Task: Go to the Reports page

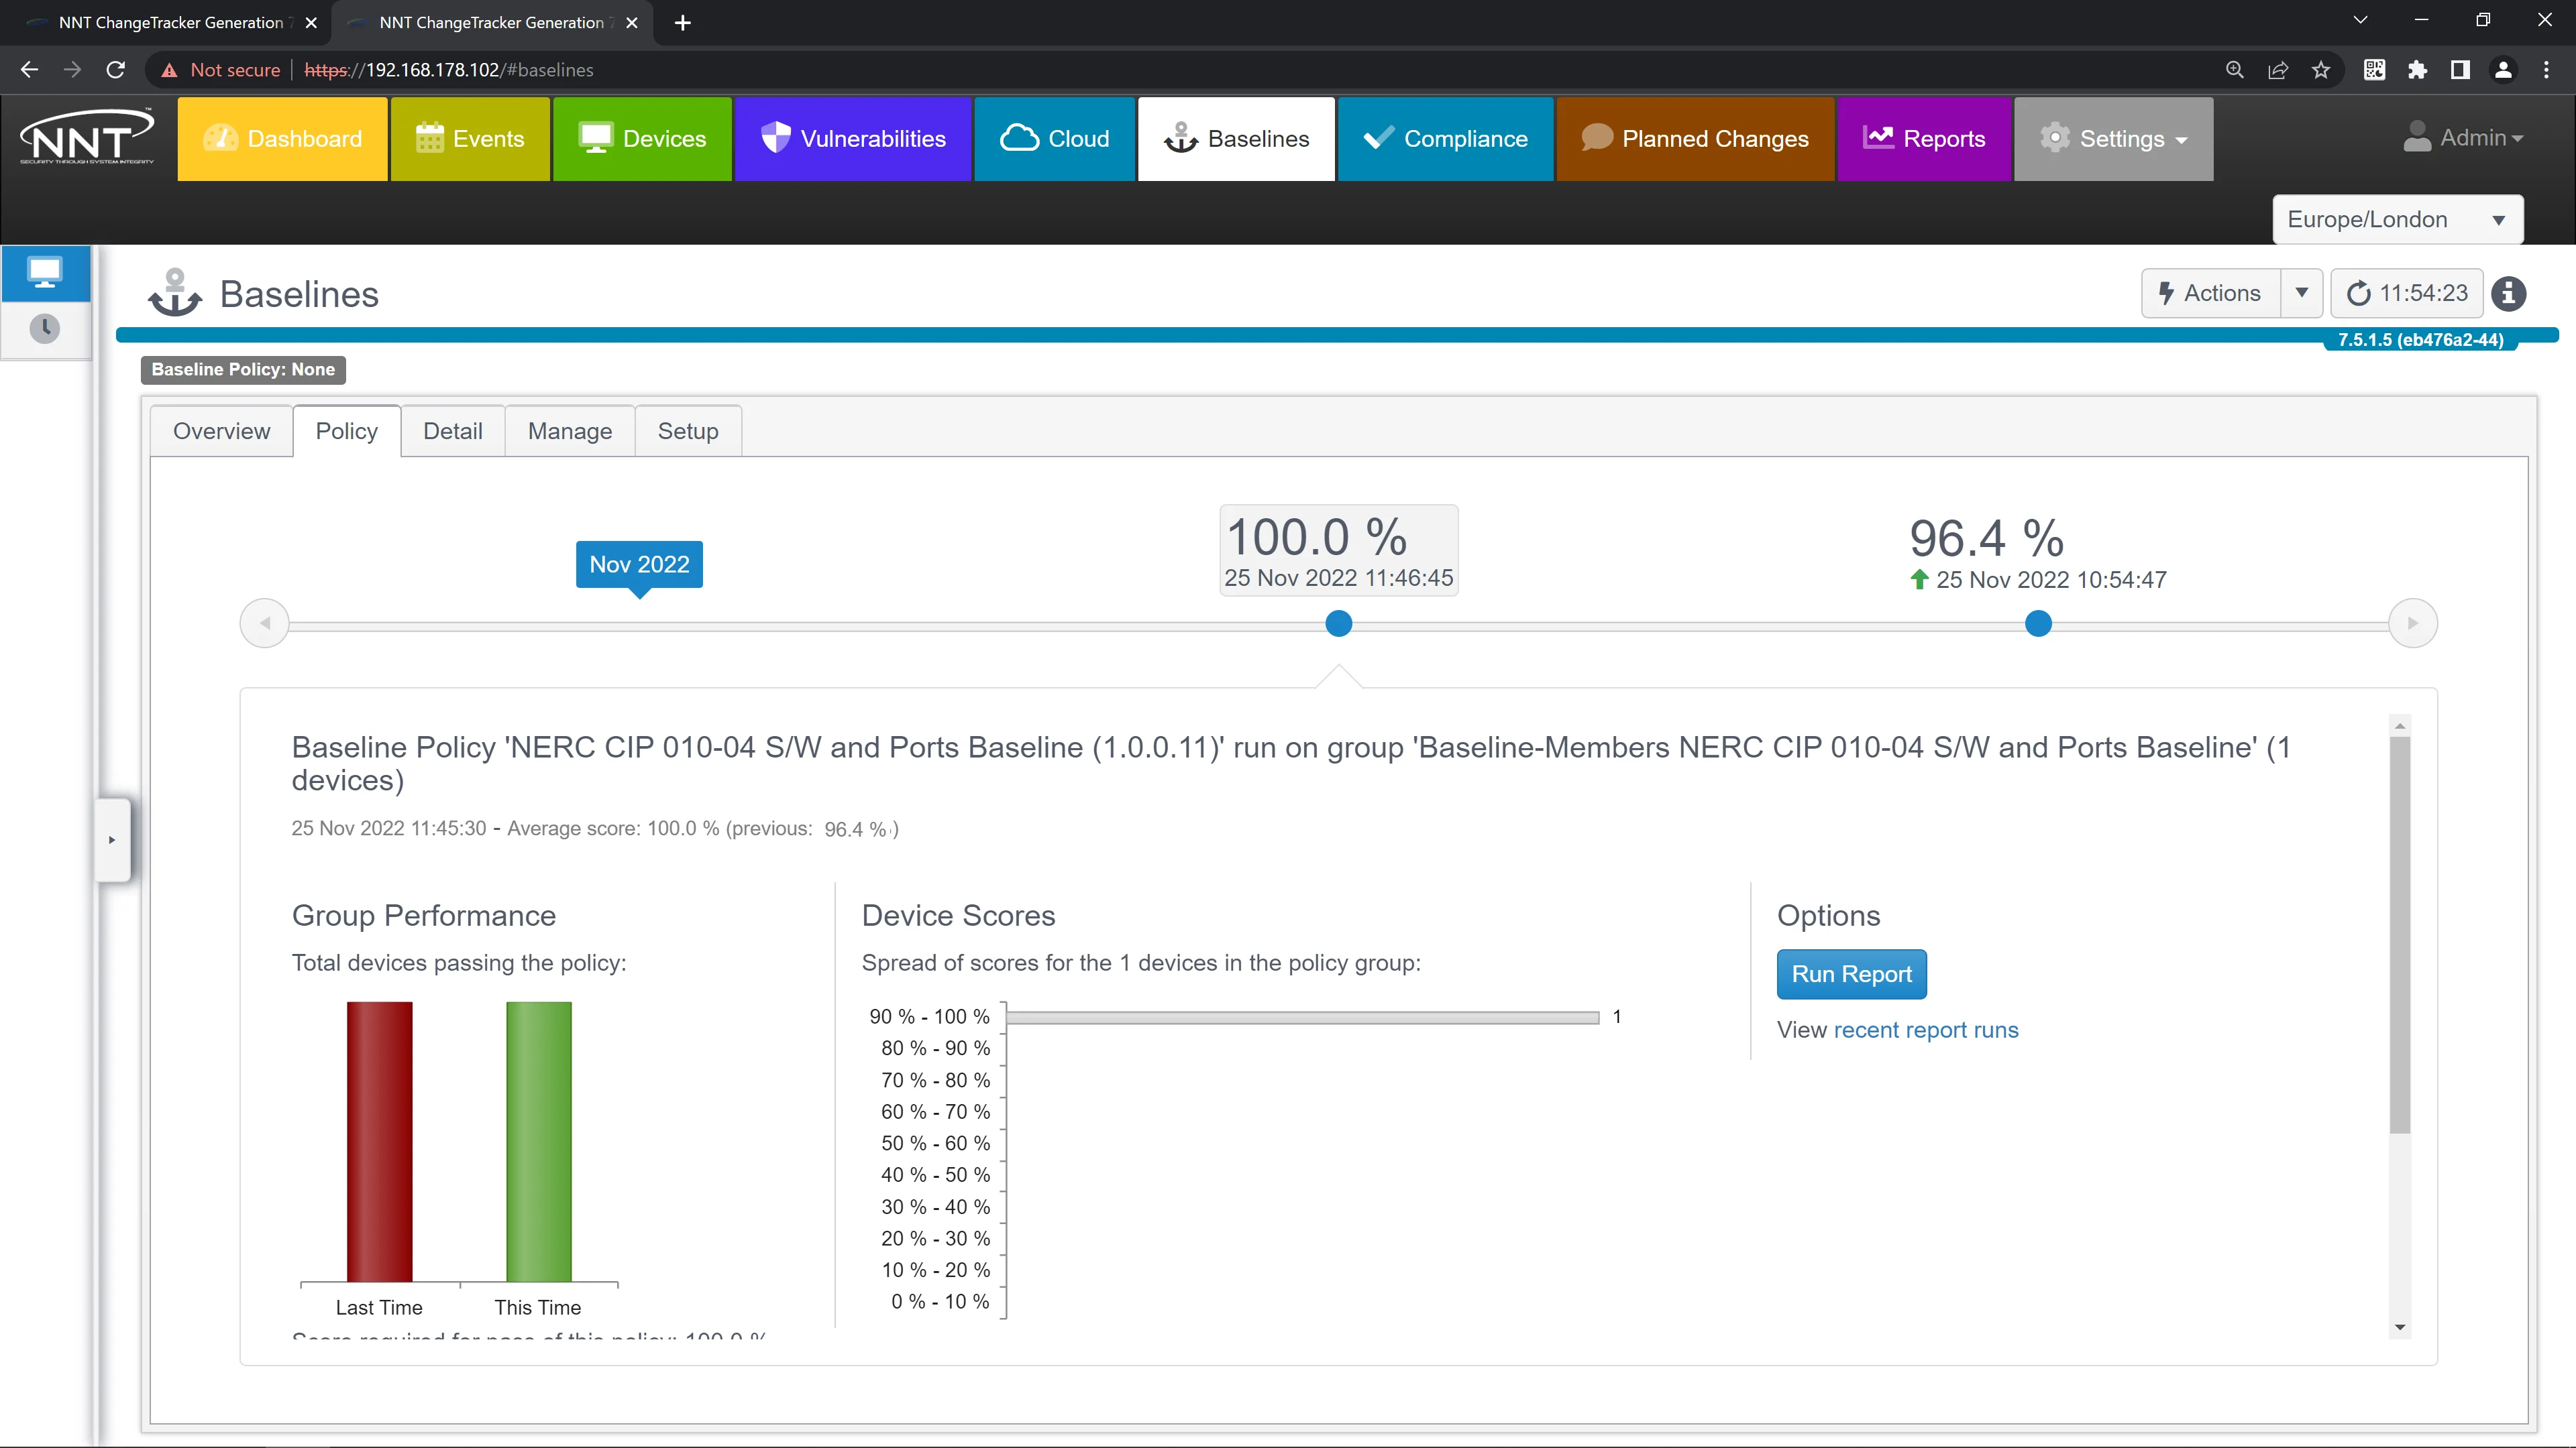Action: [1924, 139]
